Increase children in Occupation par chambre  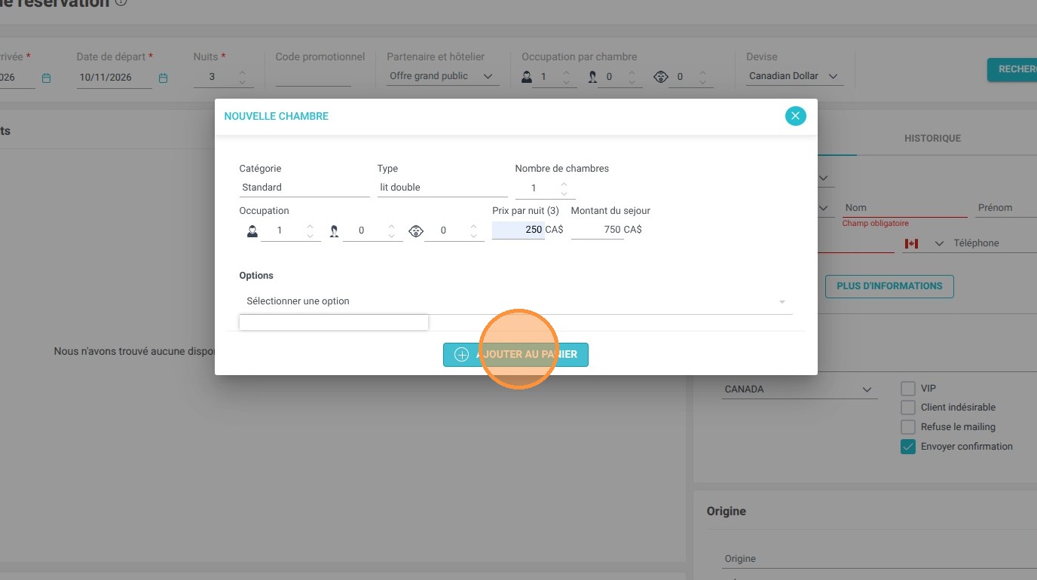[632, 72]
